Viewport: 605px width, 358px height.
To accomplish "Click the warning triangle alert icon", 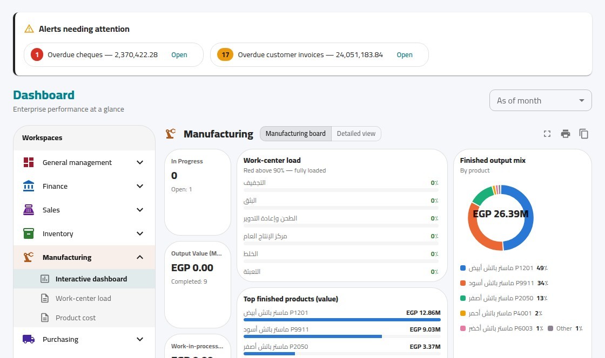I will (29, 29).
